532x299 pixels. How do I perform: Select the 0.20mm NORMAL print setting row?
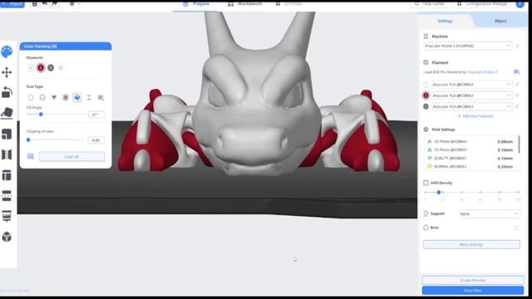(x=471, y=167)
